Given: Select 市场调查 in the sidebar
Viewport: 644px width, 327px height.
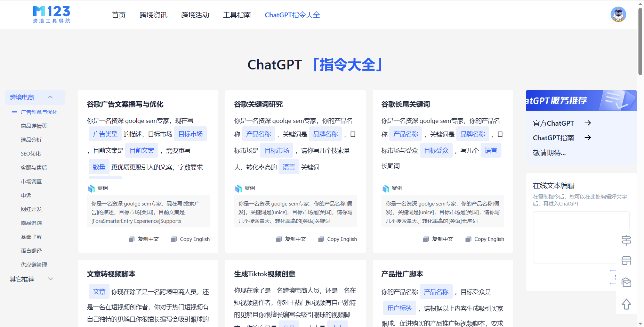Looking at the screenshot, I should (31, 182).
